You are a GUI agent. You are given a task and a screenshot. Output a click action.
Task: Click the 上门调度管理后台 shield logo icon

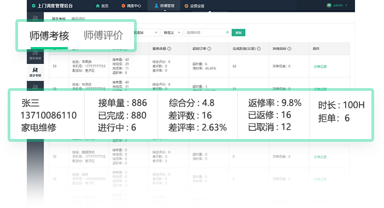[x=33, y=6]
